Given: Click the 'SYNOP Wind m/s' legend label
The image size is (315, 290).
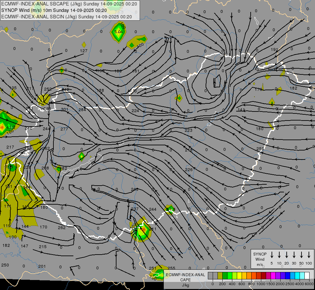Looking at the screenshot, I should point(260,259).
